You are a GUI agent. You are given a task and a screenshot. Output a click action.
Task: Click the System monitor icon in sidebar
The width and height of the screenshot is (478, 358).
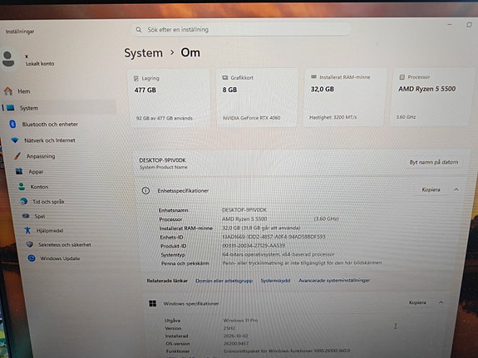(x=10, y=107)
